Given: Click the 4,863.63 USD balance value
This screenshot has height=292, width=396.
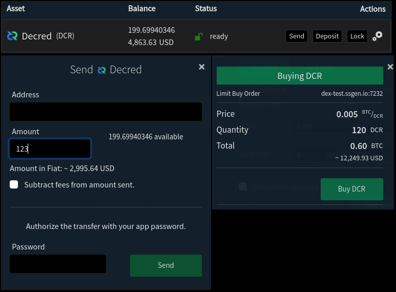Looking at the screenshot, I should (151, 42).
